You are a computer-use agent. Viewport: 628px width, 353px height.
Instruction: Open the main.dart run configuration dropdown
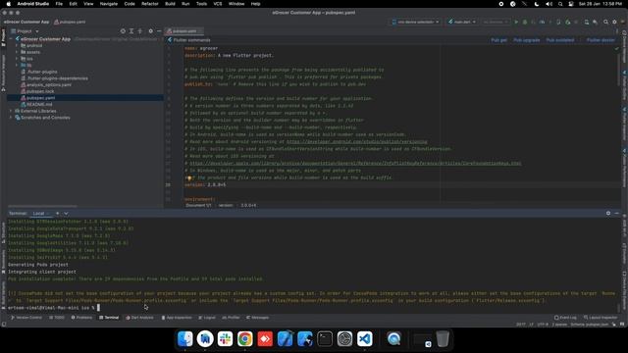(462, 22)
